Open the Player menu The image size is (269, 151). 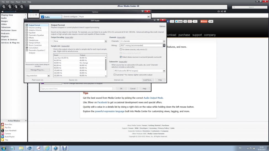pyautogui.click(x=18, y=2)
